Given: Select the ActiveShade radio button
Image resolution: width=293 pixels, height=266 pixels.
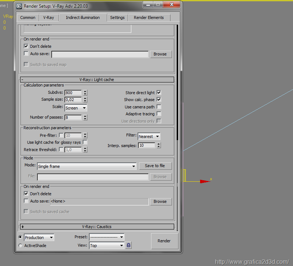Looking at the screenshot, I should 20,245.
